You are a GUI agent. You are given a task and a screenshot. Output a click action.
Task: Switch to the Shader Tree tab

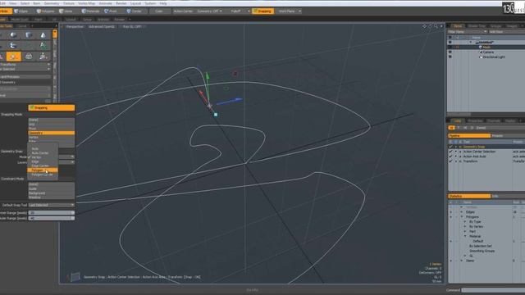tap(477, 26)
